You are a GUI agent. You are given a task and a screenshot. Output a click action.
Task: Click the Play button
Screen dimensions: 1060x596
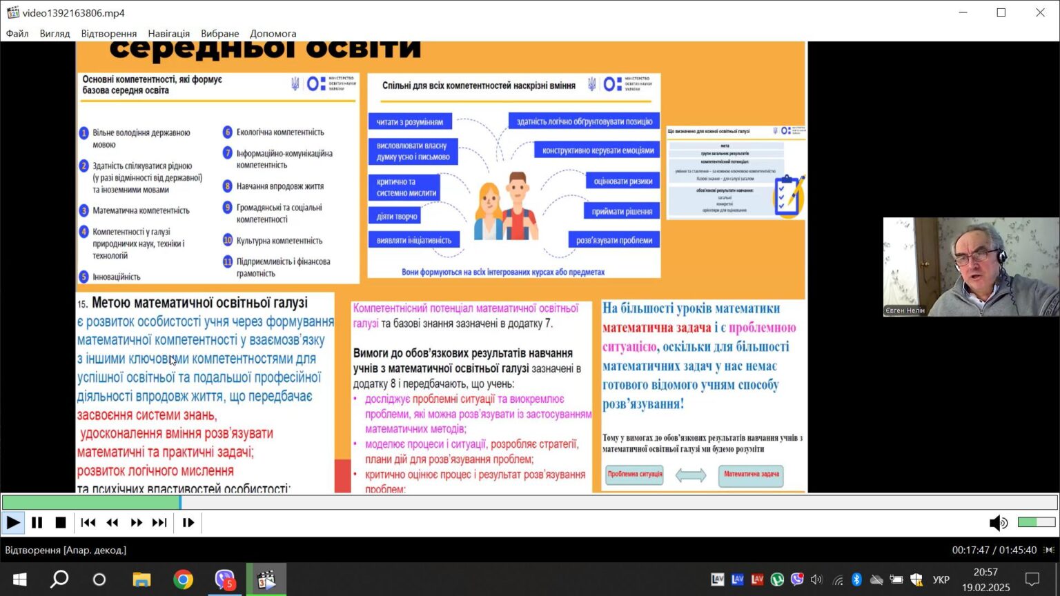[x=12, y=523]
